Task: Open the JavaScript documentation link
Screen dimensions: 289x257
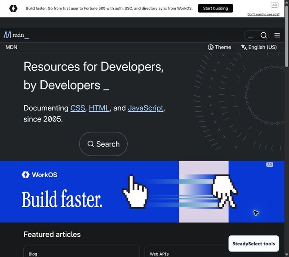Action: click(x=146, y=108)
